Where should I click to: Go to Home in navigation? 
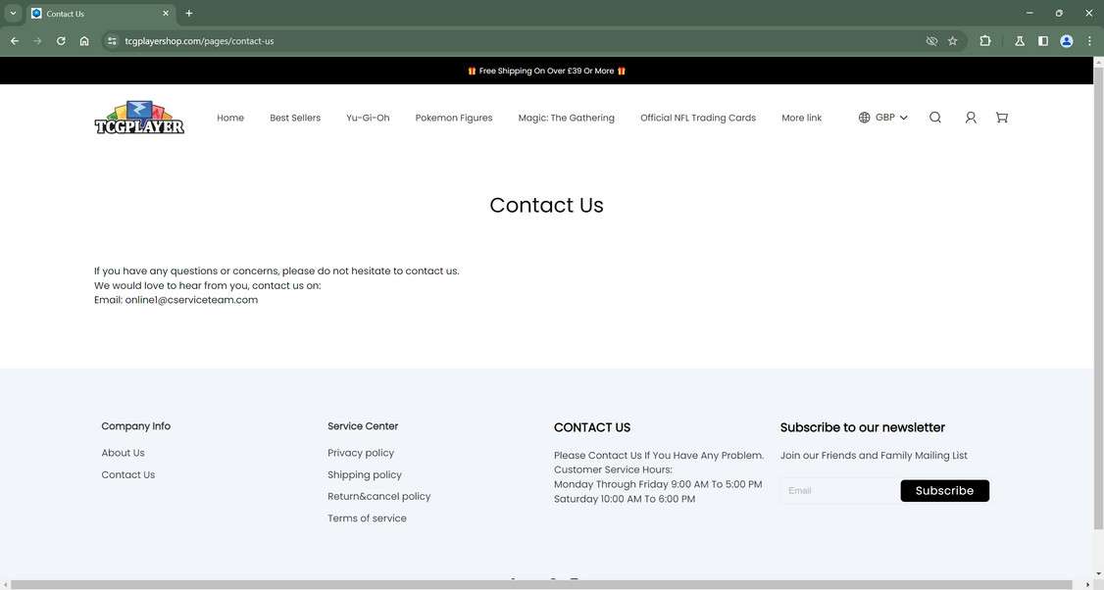click(230, 118)
